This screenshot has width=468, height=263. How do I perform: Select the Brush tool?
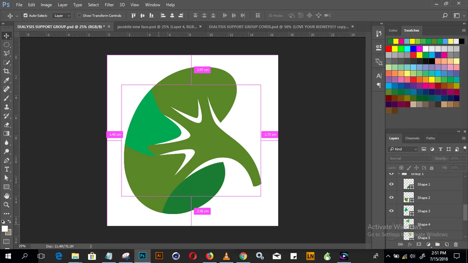(7, 98)
